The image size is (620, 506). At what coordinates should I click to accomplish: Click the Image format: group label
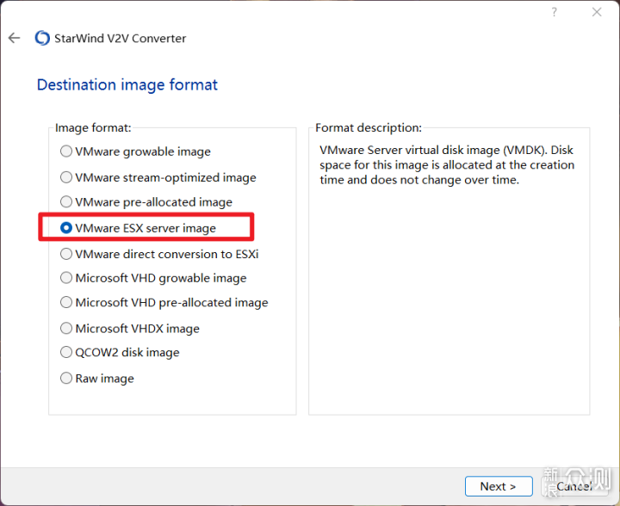(93, 128)
